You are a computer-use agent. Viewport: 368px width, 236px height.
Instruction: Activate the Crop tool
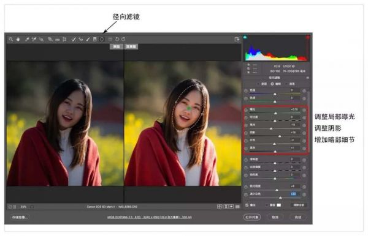(50, 39)
